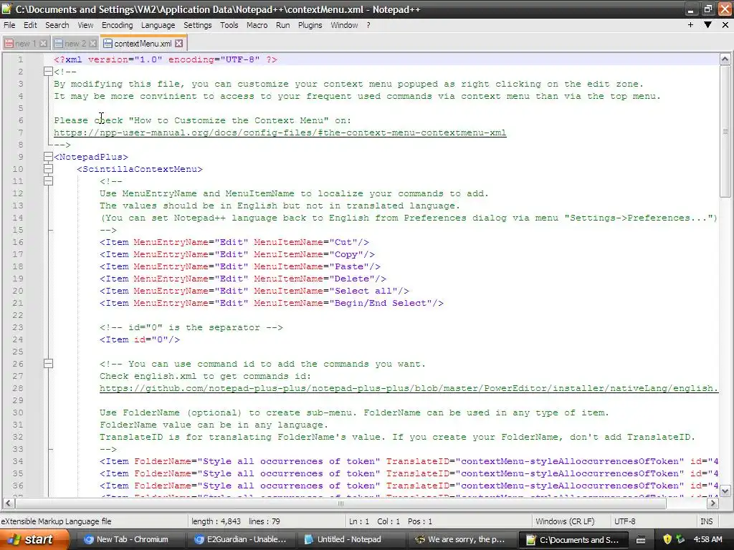Click the vertical scrollbar down arrow
Image resolution: width=734 pixels, height=550 pixels.
(725, 491)
